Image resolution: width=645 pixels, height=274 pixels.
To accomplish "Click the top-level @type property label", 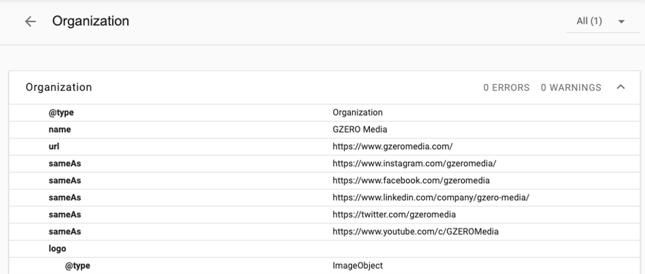I will (x=61, y=112).
